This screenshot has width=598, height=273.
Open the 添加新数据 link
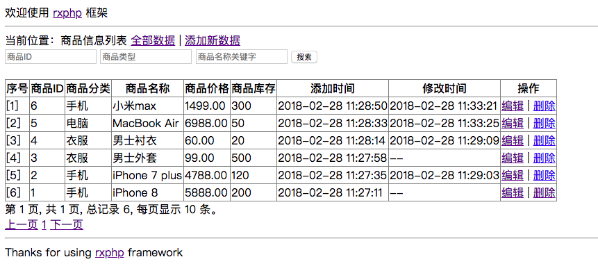tap(213, 40)
